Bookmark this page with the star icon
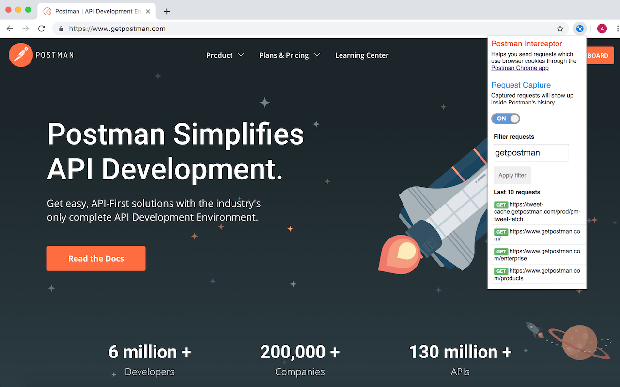Viewport: 620px width, 387px height. (560, 29)
